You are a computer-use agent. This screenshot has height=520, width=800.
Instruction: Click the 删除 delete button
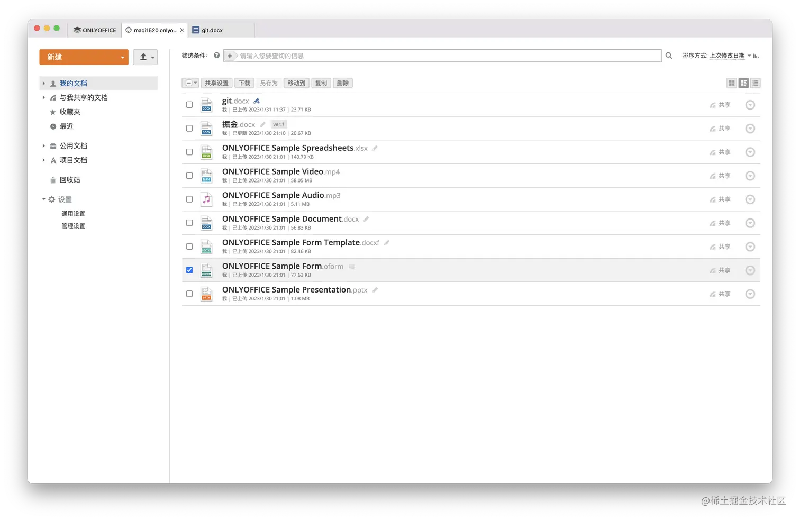(343, 83)
